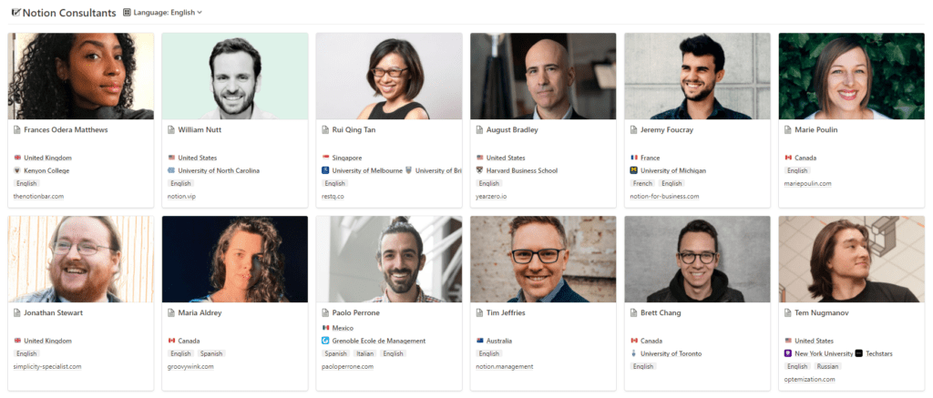Click the Russian language tag

827,366
